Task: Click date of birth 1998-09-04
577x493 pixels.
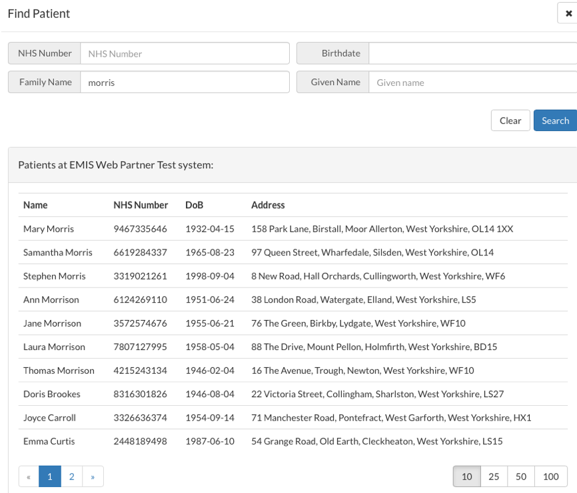Action: (210, 276)
